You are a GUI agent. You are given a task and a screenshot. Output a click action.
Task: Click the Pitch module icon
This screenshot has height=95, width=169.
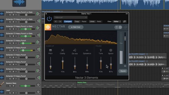coord(50,50)
